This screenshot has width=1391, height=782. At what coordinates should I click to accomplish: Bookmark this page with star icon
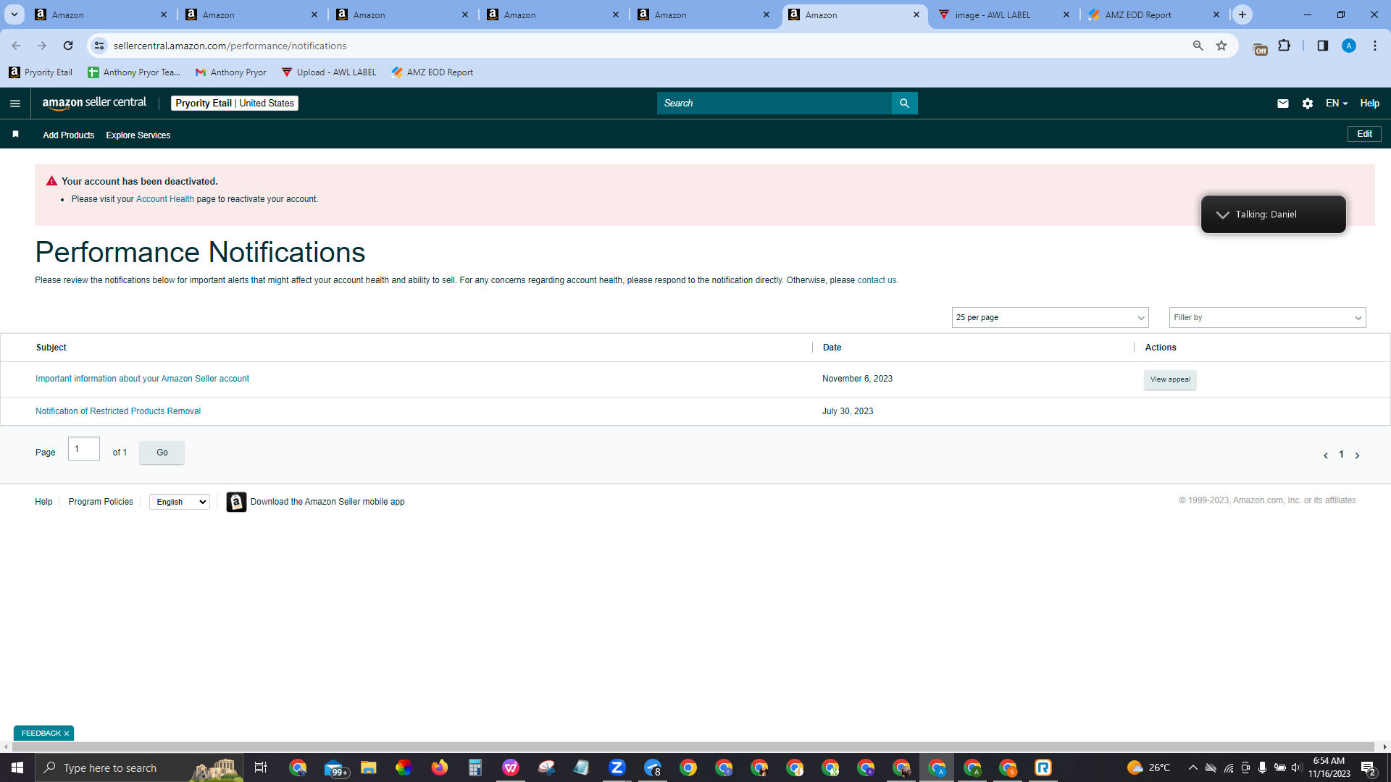tap(1221, 46)
